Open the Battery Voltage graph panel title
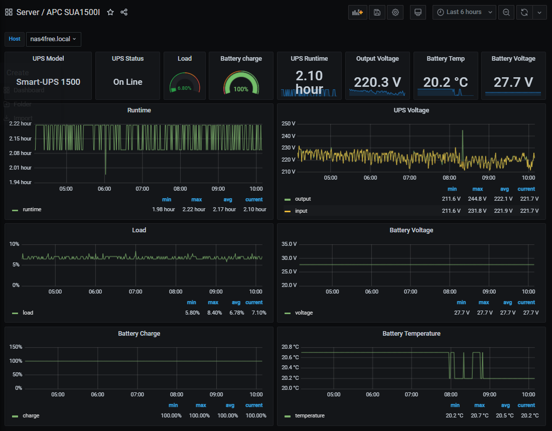 pos(411,230)
